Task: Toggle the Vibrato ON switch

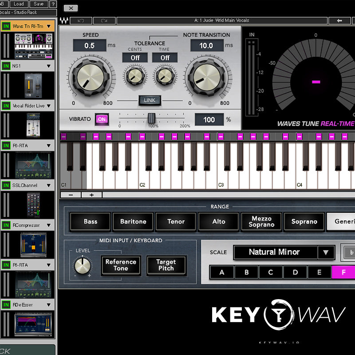Action: point(102,119)
